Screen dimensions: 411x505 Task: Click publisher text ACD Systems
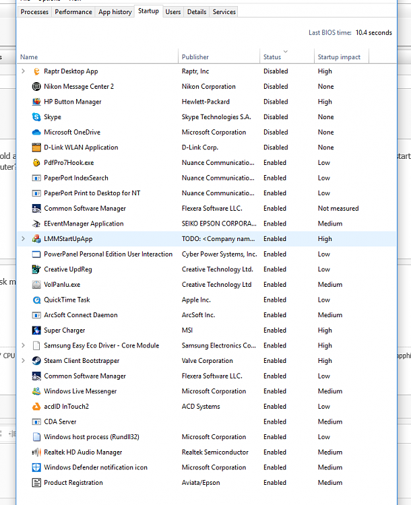[x=201, y=407]
